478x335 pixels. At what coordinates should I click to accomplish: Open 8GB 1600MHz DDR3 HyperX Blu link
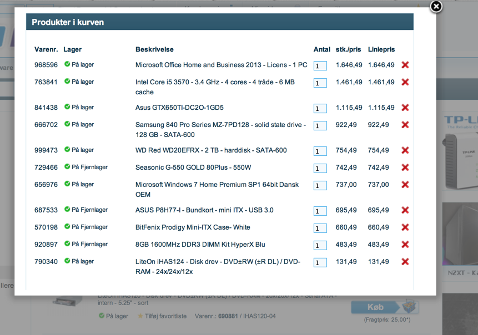coord(200,244)
